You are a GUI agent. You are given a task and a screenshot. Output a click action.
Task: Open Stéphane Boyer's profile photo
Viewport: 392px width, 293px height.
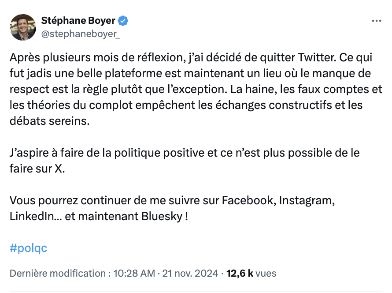tap(23, 27)
